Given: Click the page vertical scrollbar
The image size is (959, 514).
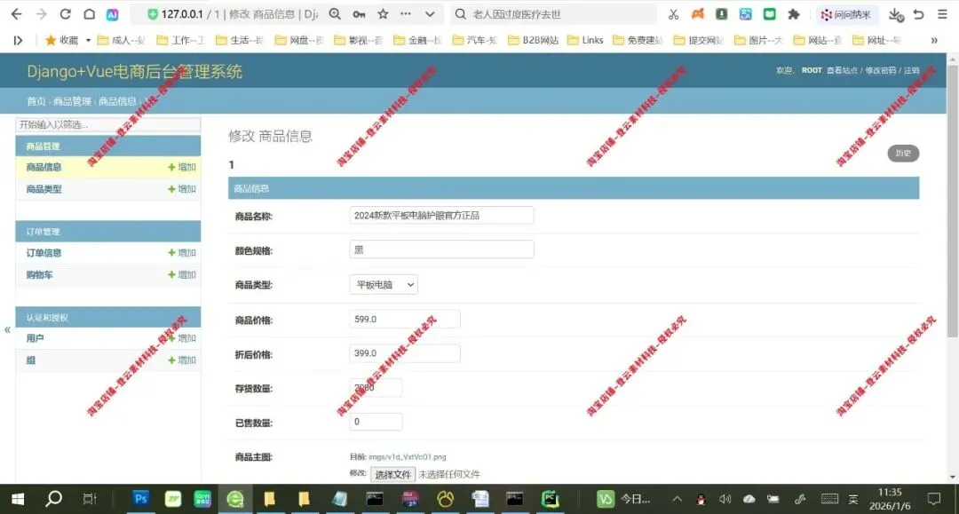Looking at the screenshot, I should [x=952, y=202].
